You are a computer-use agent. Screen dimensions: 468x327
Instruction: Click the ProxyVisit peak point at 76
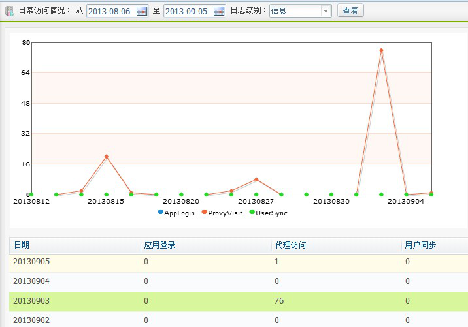point(381,50)
